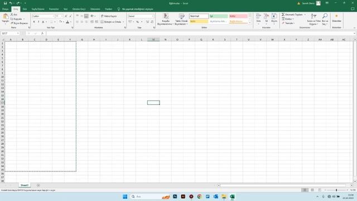Apply the font color
The width and height of the screenshot is (357, 201).
click(67, 22)
